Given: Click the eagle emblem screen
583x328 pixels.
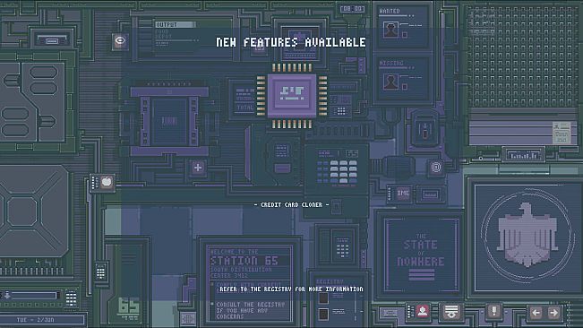Looking at the screenshot, I should pos(527,237).
